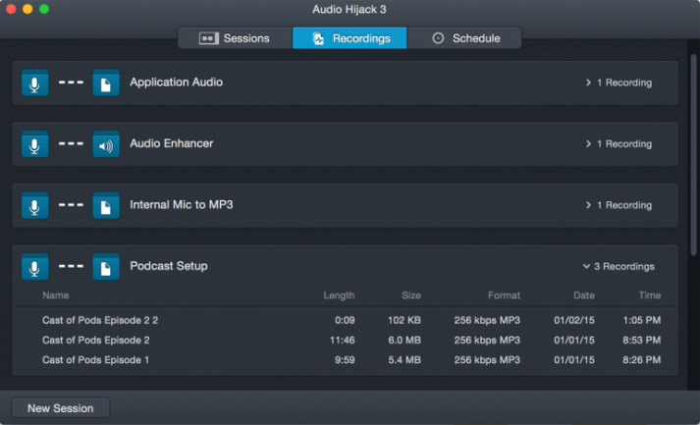Select the Recordings tab

[350, 38]
